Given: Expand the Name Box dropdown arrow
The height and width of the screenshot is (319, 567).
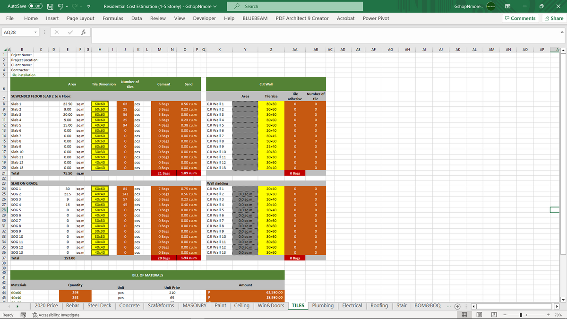Looking at the screenshot, I should tap(36, 32).
